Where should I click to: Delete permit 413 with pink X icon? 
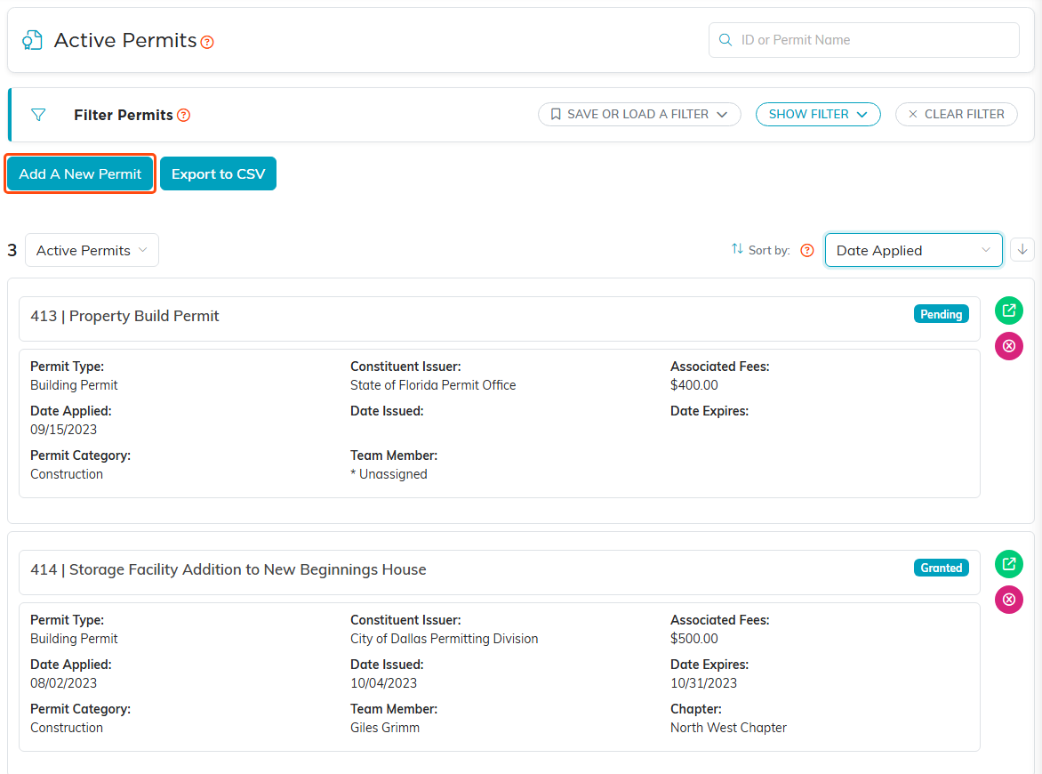coord(1009,346)
